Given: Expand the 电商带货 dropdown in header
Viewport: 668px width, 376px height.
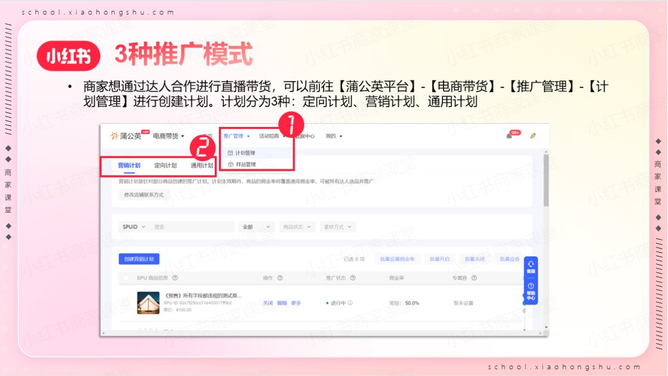Looking at the screenshot, I should (169, 136).
